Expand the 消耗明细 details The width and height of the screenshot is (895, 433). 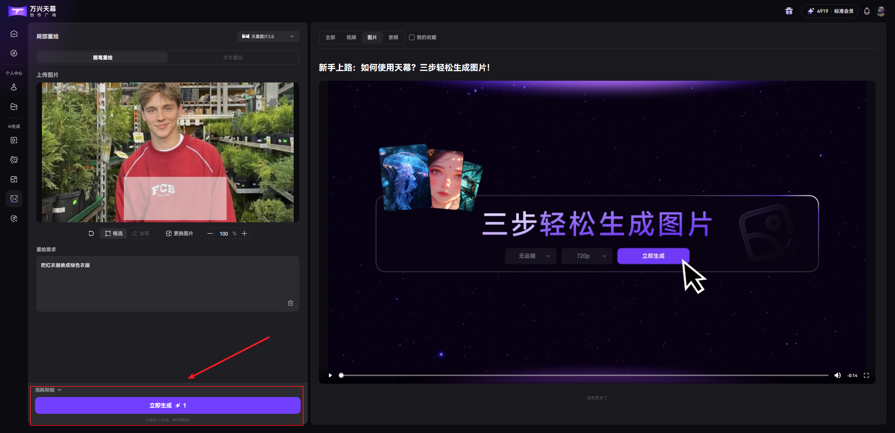pyautogui.click(x=48, y=390)
